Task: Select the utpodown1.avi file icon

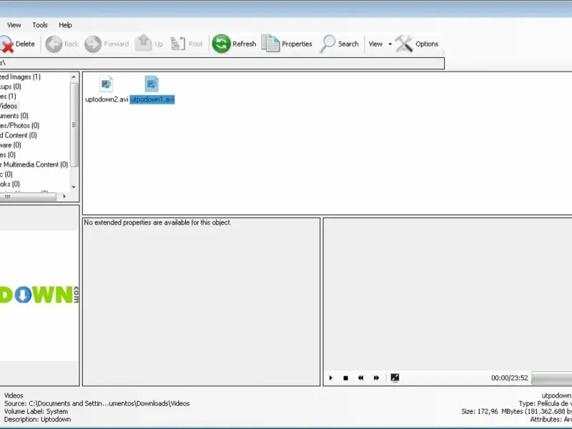Action: [x=152, y=84]
